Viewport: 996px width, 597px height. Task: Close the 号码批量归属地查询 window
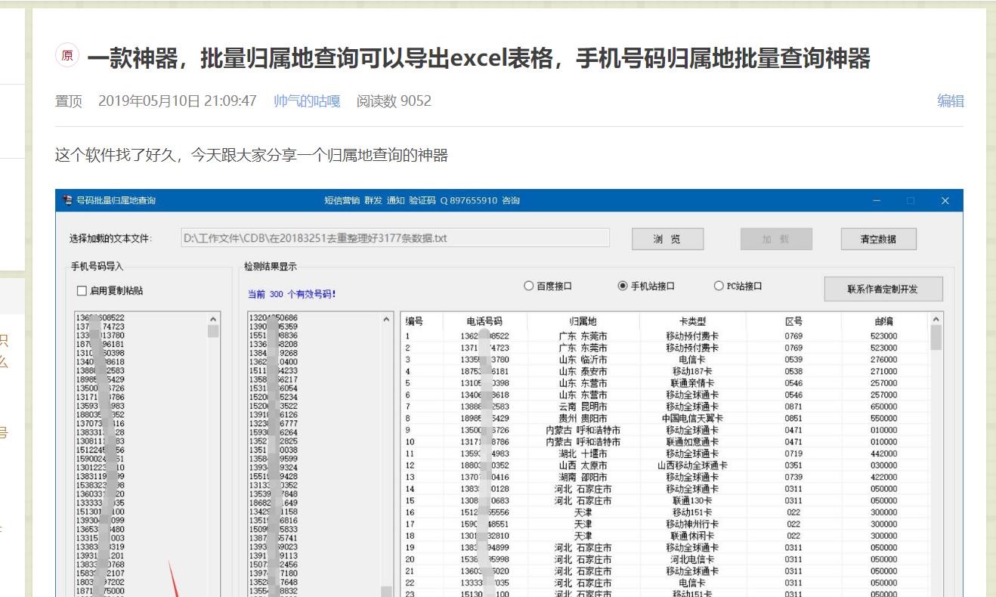945,200
